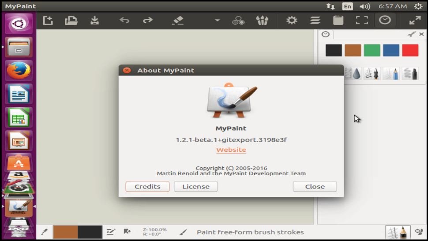The width and height of the screenshot is (428, 241).
Task: Launch LibreOffice Calc from dock
Action: (x=19, y=118)
